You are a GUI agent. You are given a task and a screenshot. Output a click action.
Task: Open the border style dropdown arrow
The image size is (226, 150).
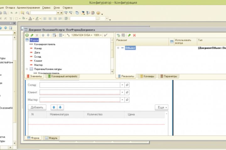point(20,19)
